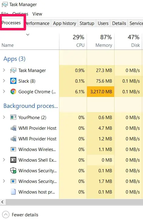Click the Task Manager process icon

point(13,70)
